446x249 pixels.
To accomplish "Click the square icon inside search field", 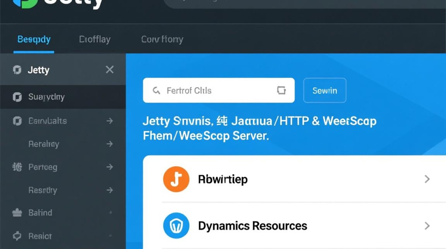I will [x=281, y=90].
